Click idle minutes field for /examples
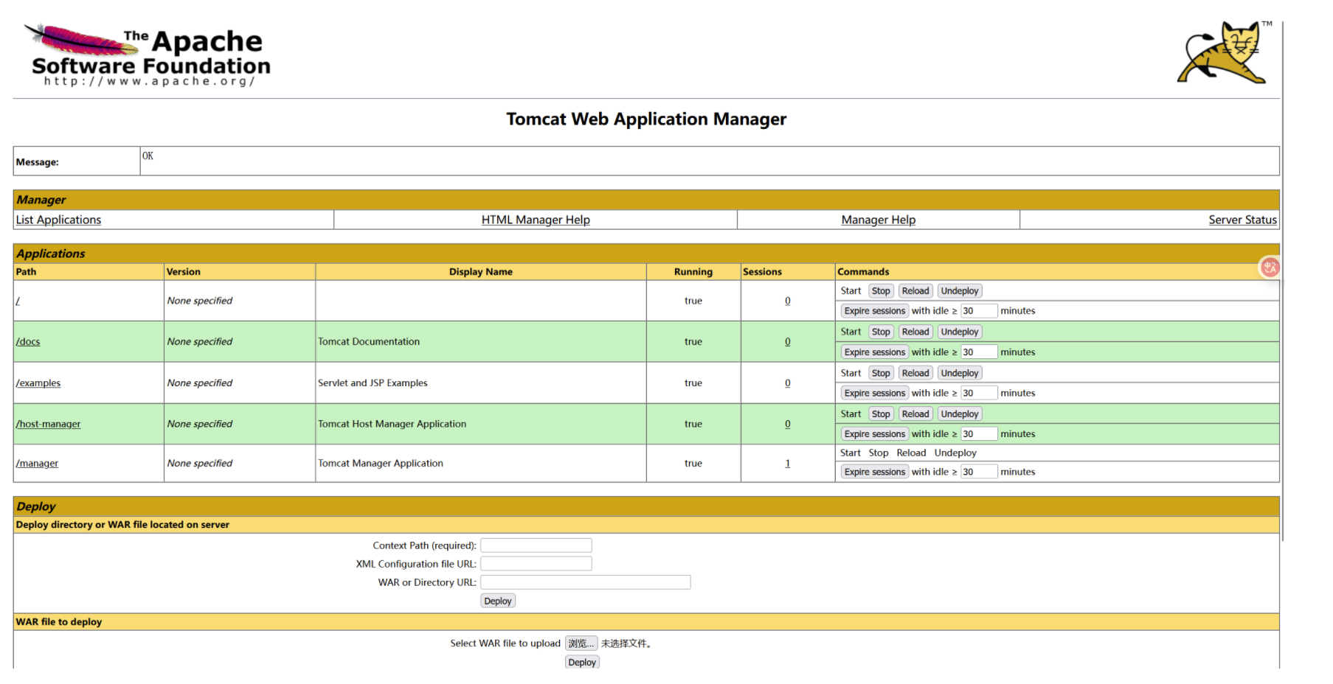This screenshot has height=684, width=1333. pyautogui.click(x=979, y=394)
